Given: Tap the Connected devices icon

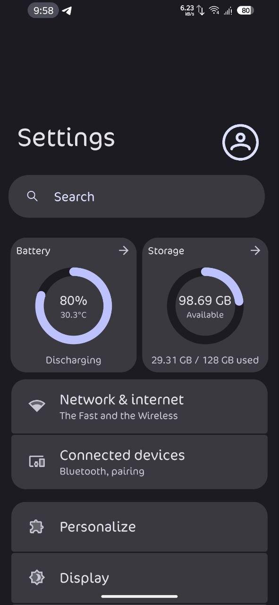Looking at the screenshot, I should (37, 461).
